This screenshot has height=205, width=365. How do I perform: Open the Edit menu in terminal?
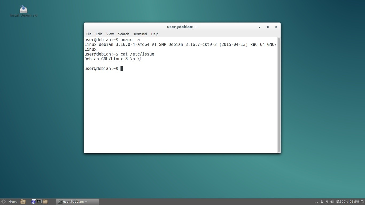coord(99,34)
